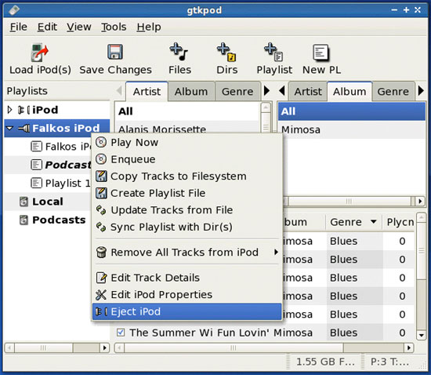Select Alanis Morissette in Artist pane
The width and height of the screenshot is (431, 375).
click(187, 128)
